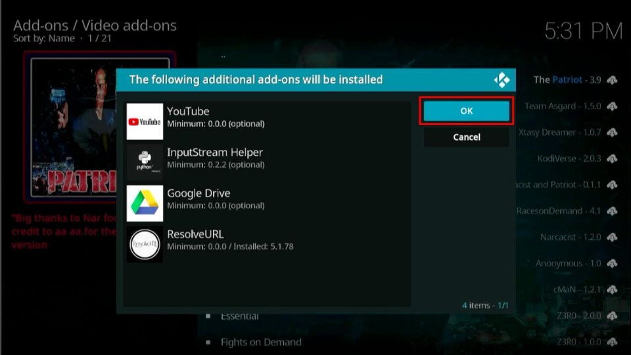Screen dimensions: 631x355
Task: Click the InputStream Helper title text
Action: pyautogui.click(x=215, y=152)
